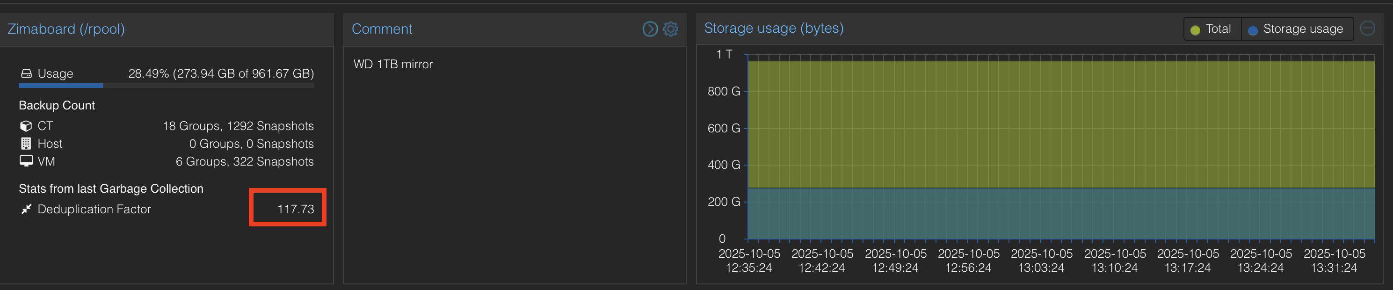Click the Host building icon
This screenshot has height=290, width=1393.
pyautogui.click(x=26, y=144)
